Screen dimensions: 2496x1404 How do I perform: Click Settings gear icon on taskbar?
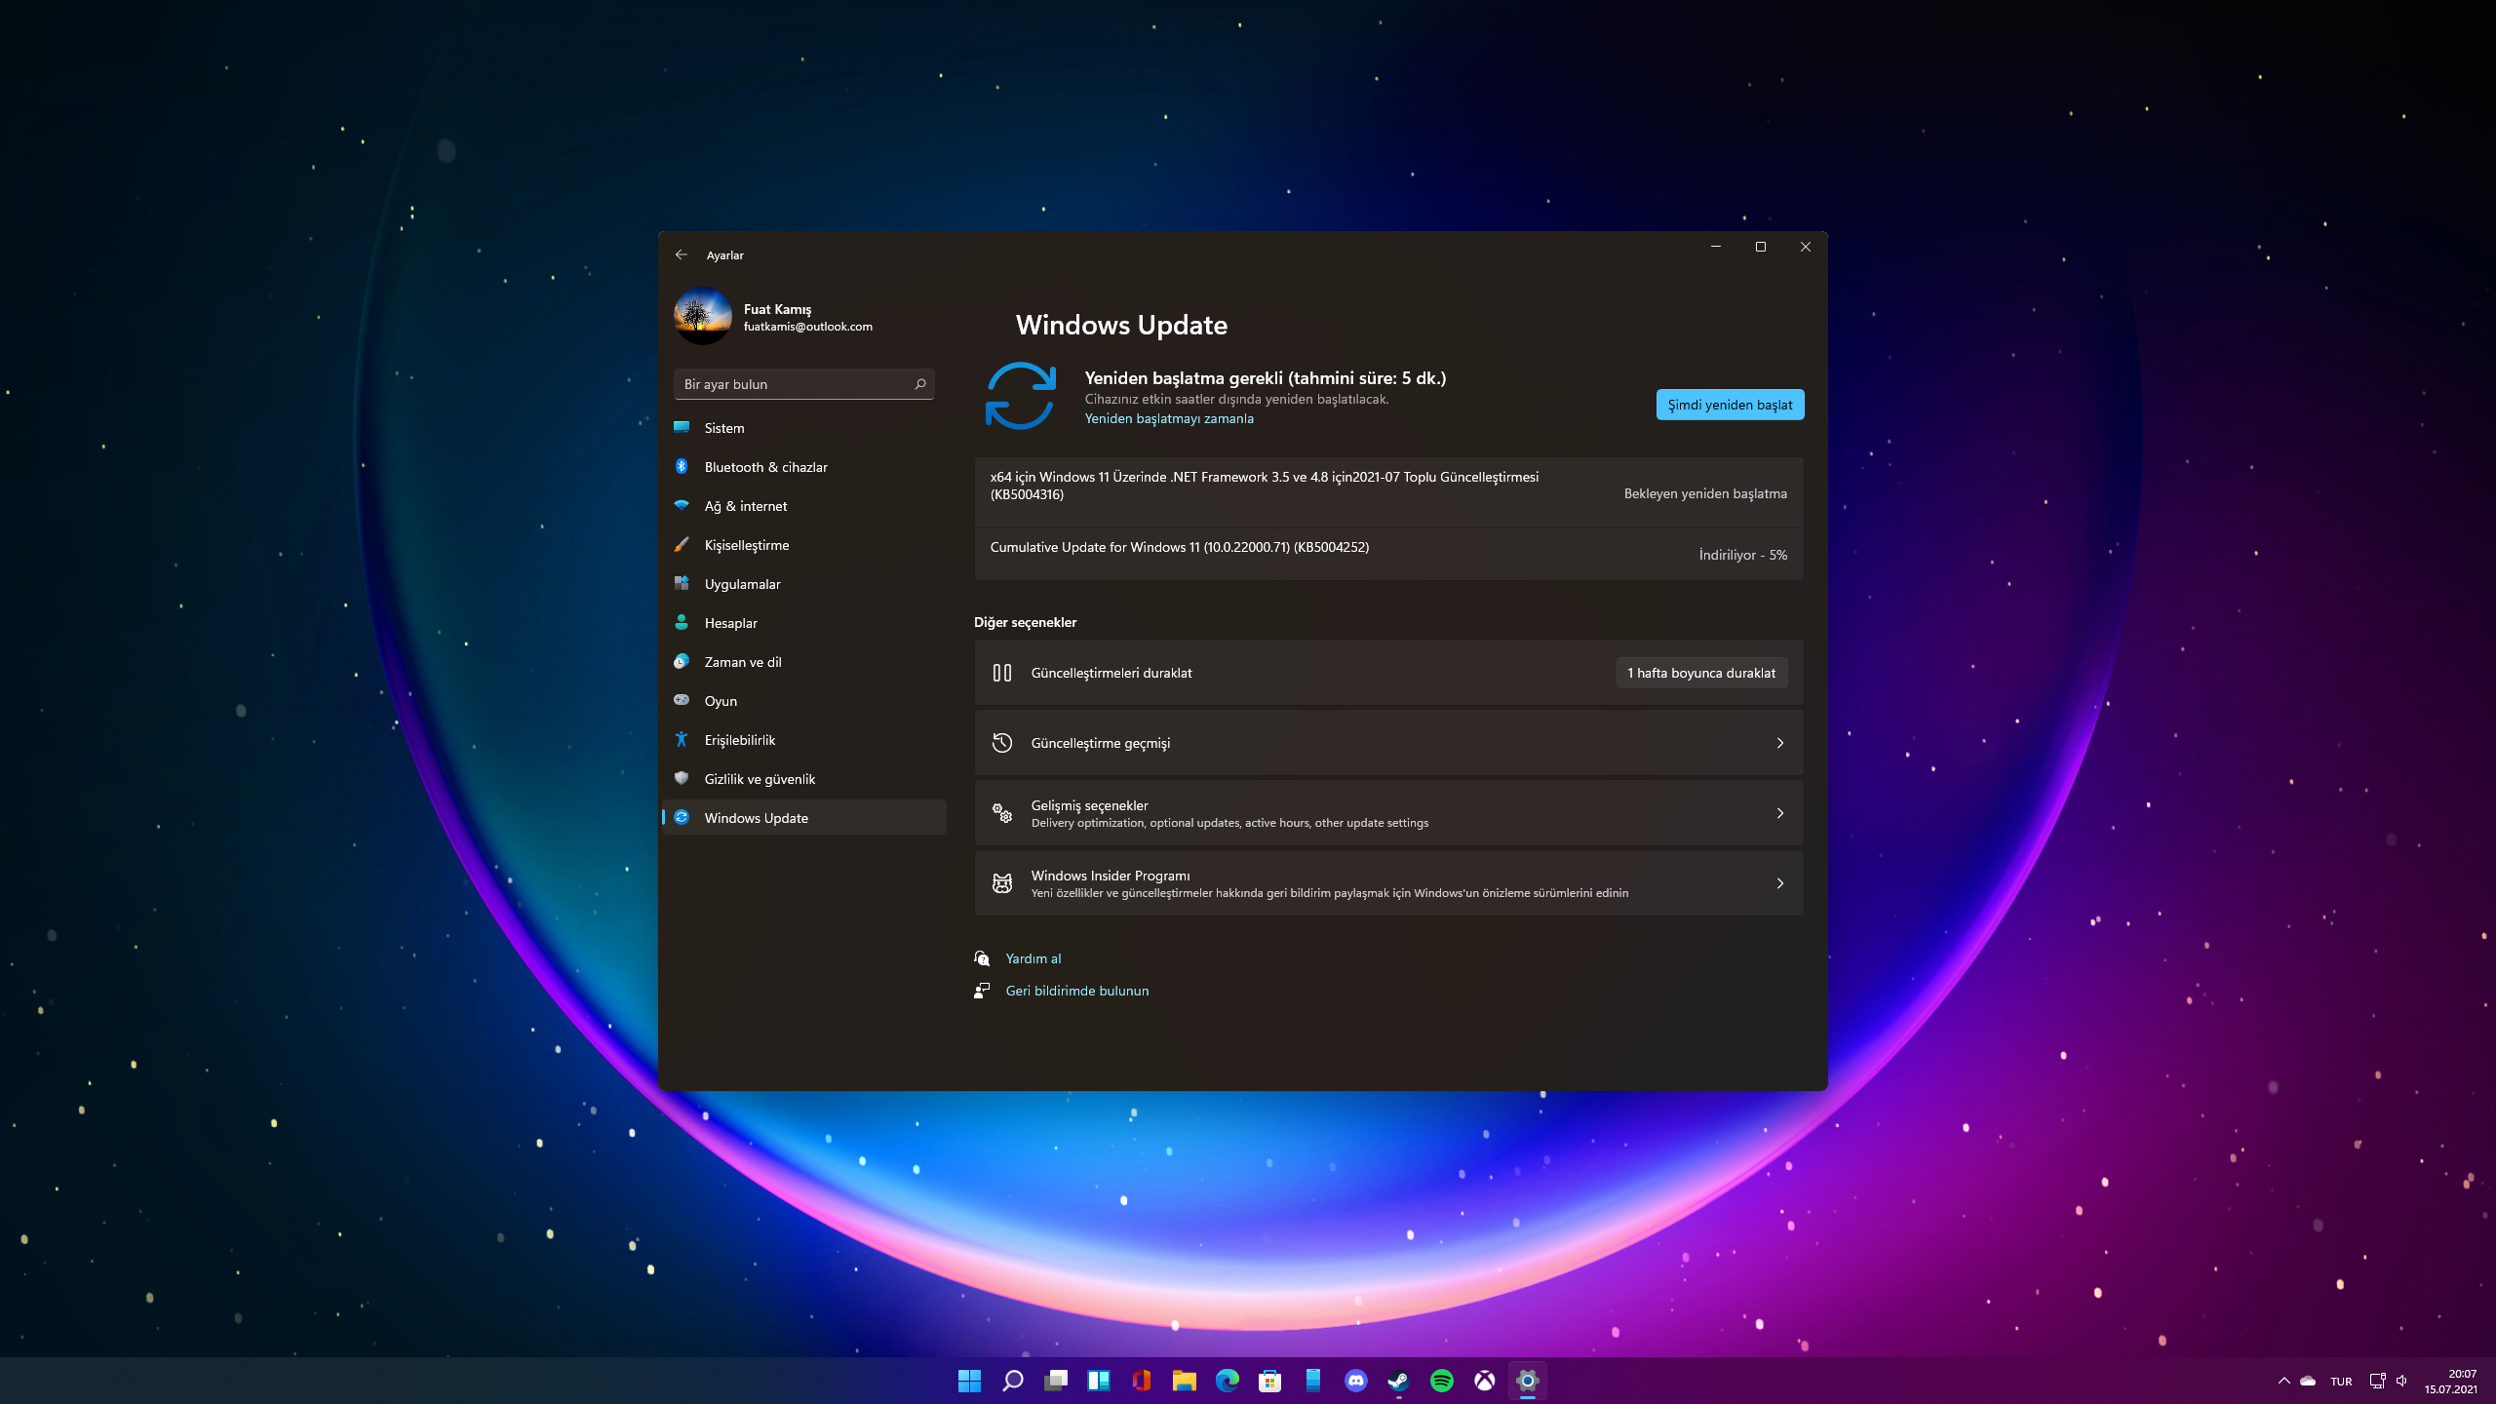(x=1527, y=1381)
